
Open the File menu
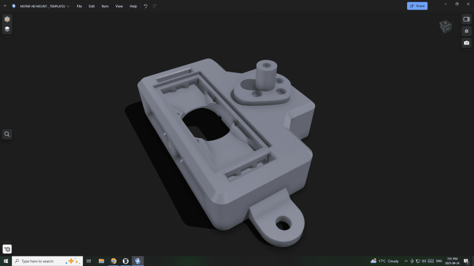[x=79, y=6]
